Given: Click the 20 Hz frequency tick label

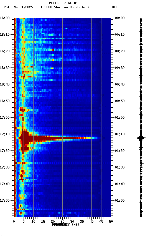Looking at the screenshot, I should point(53,222).
